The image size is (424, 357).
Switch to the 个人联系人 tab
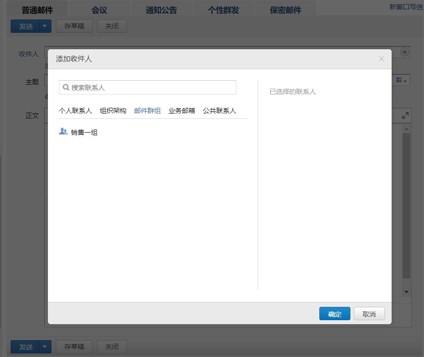coord(75,111)
